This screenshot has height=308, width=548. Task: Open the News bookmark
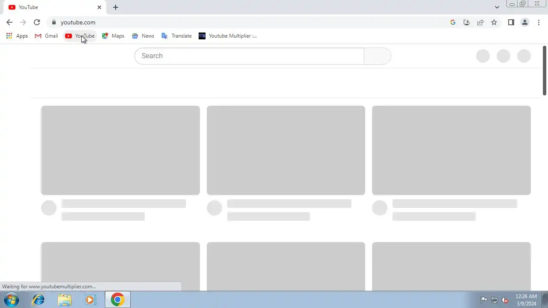[x=143, y=36]
